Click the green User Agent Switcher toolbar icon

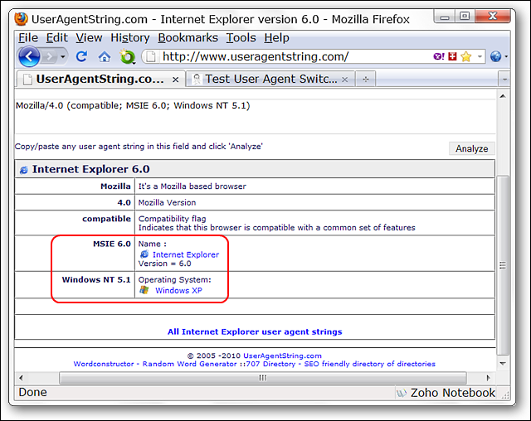127,56
